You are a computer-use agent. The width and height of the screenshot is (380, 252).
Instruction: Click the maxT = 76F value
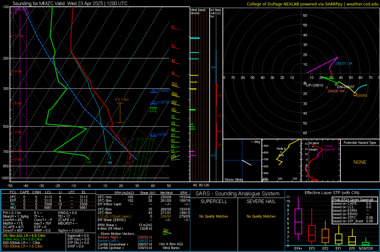tap(43, 223)
